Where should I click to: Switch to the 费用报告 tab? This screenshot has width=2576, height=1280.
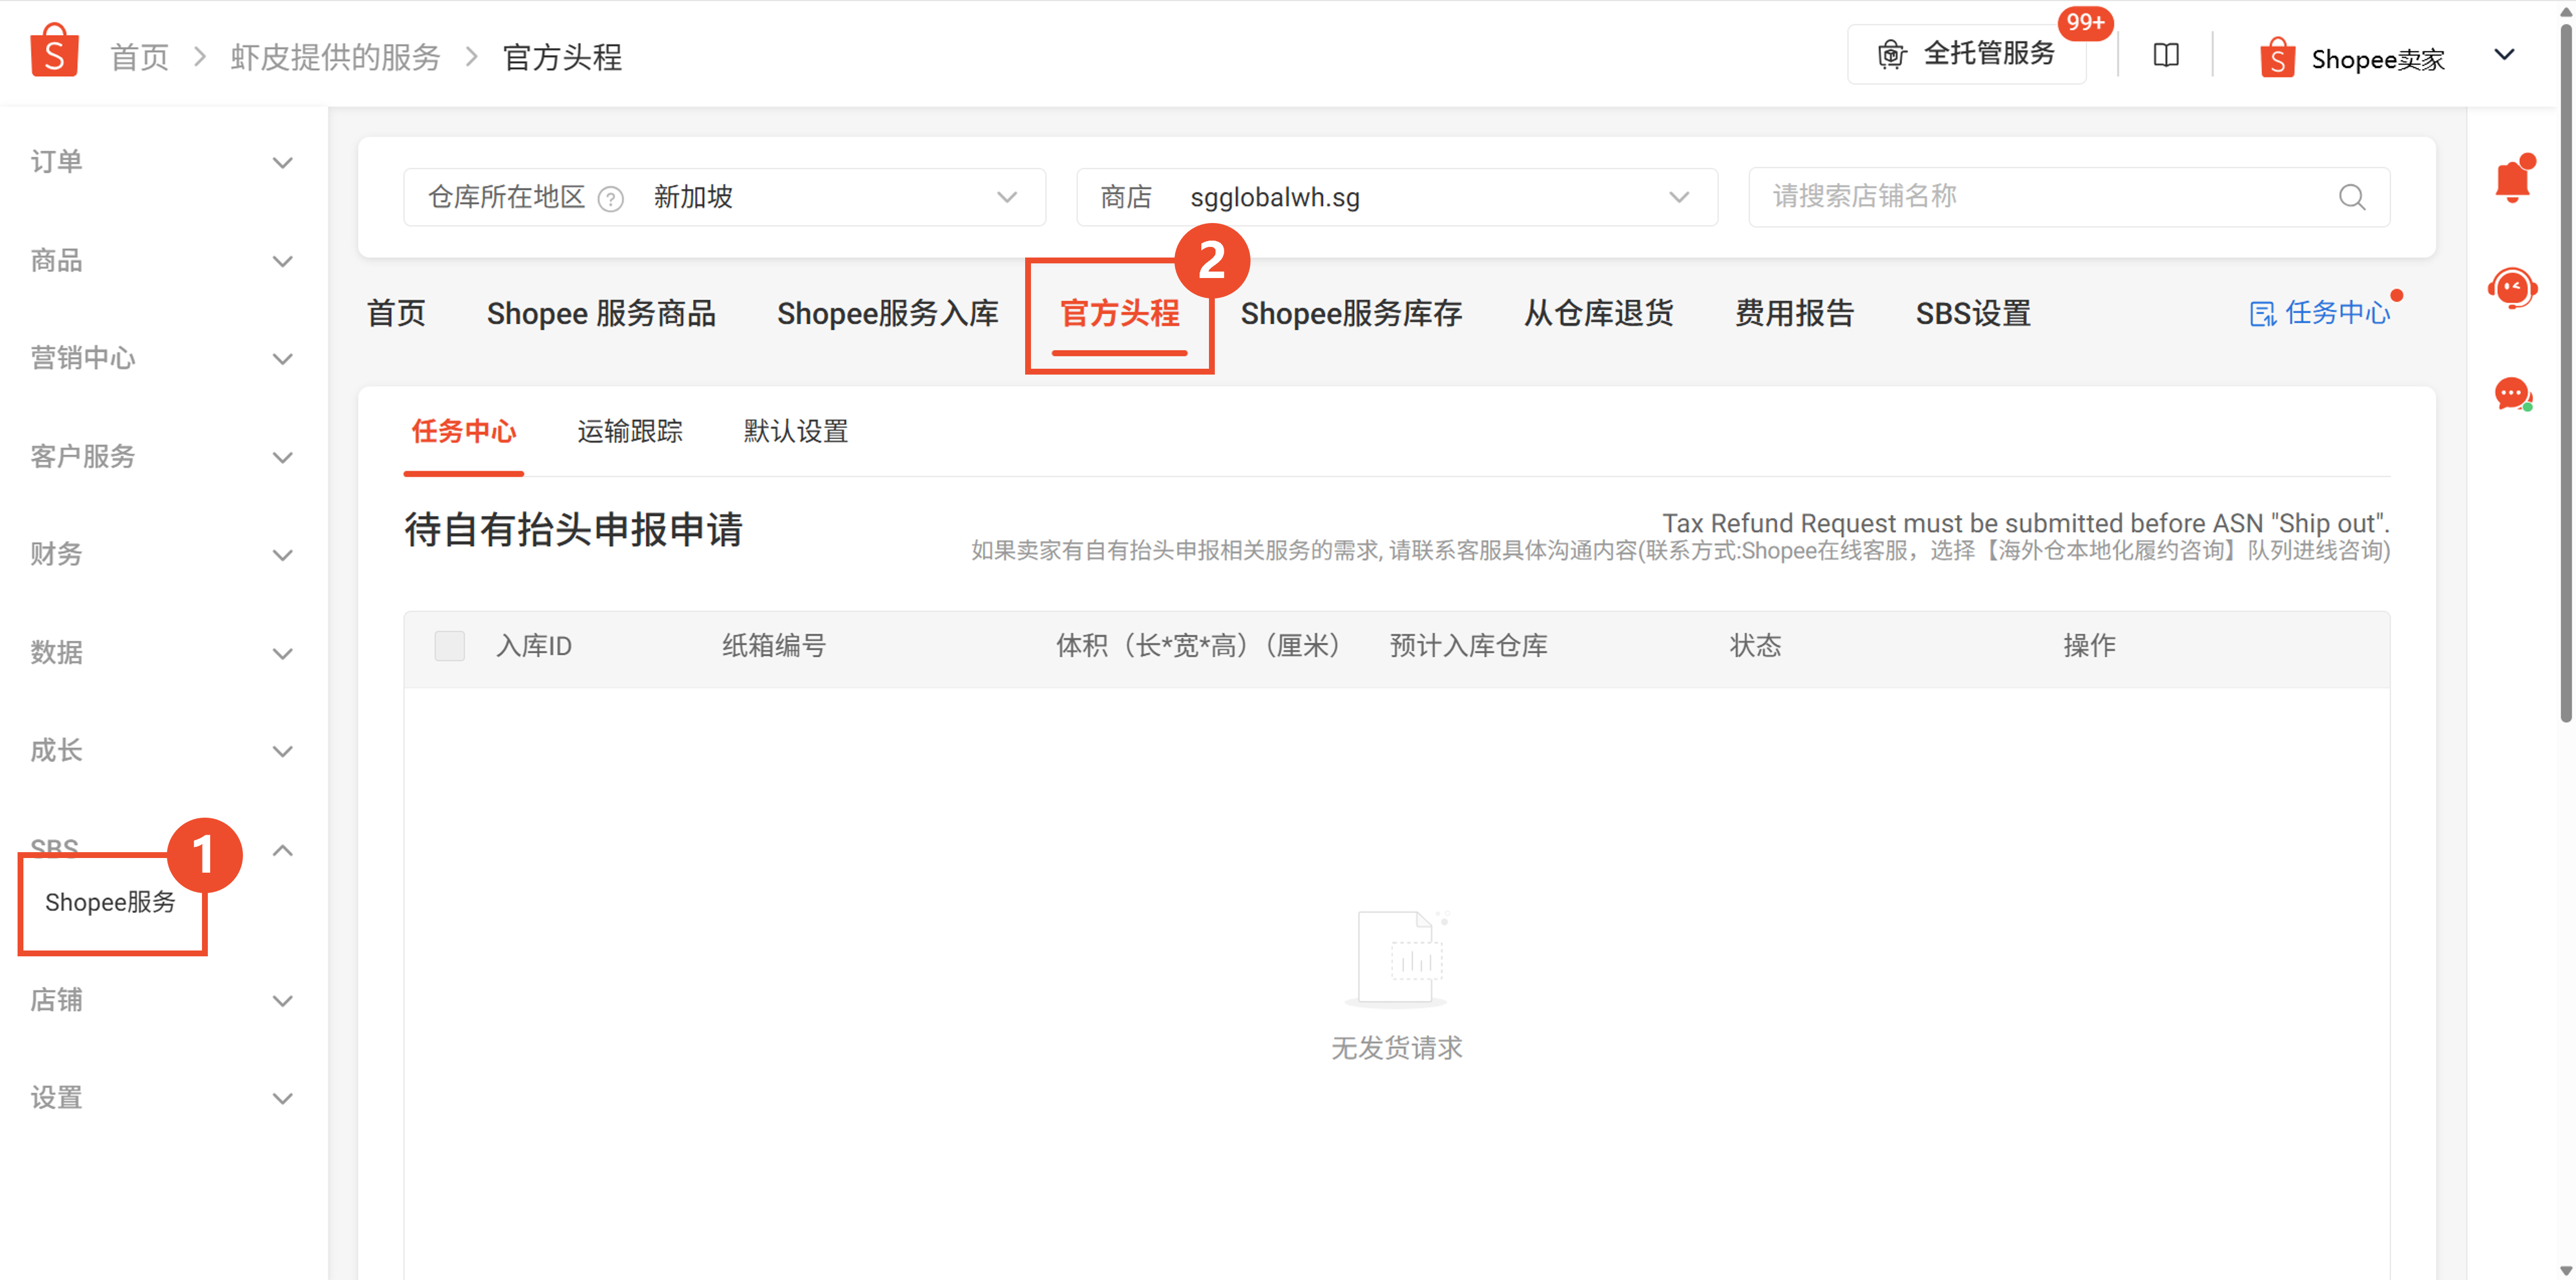[x=1794, y=314]
